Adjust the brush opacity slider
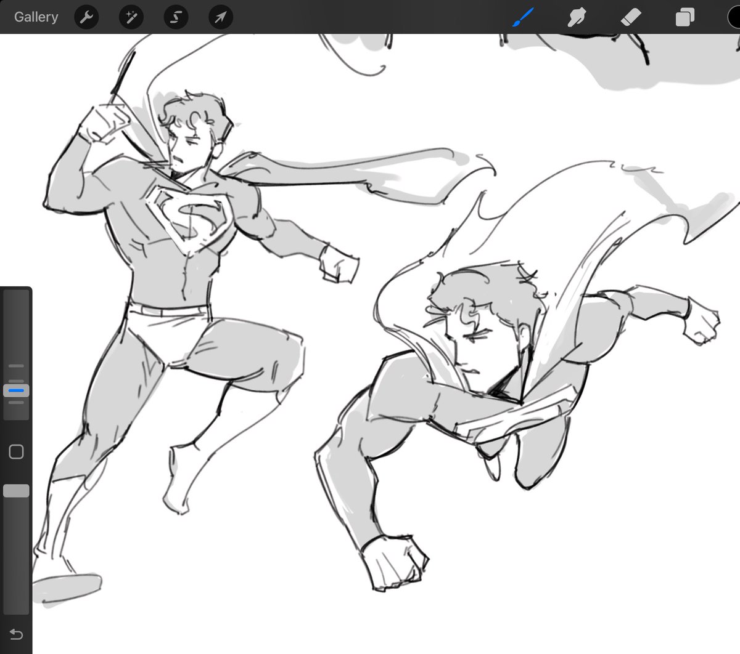 pyautogui.click(x=16, y=491)
